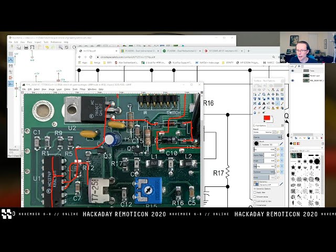The image size is (336, 252).
Task: Select the Eraser tool in GIMP toolbox
Action: point(255,108)
